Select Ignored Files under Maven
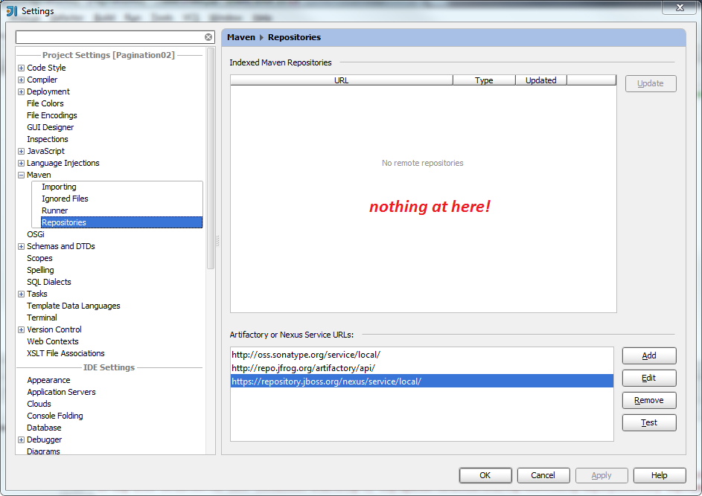The height and width of the screenshot is (496, 702). click(x=65, y=199)
